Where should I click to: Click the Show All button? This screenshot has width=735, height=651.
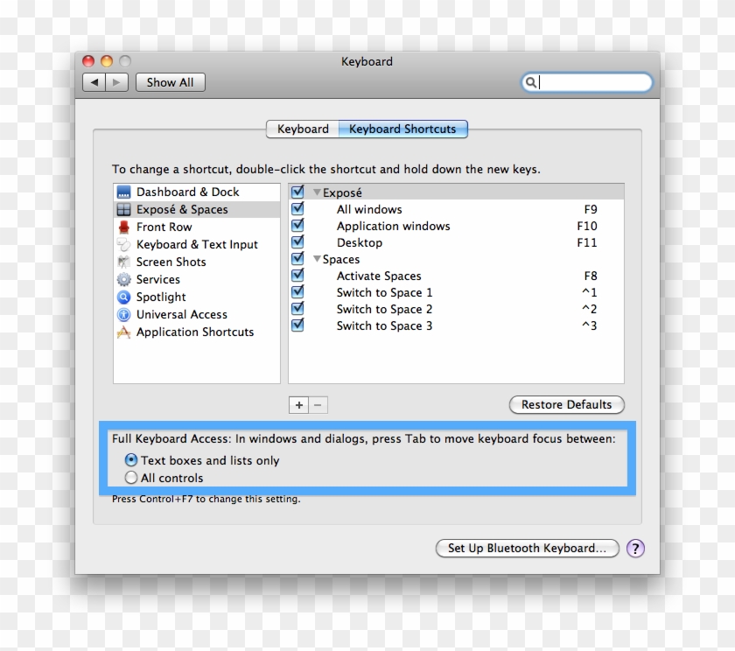170,81
